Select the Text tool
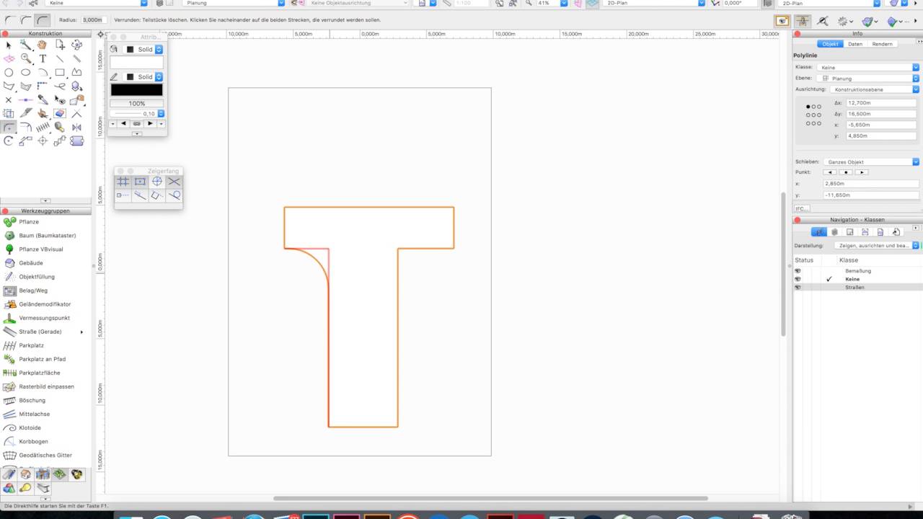 click(43, 58)
